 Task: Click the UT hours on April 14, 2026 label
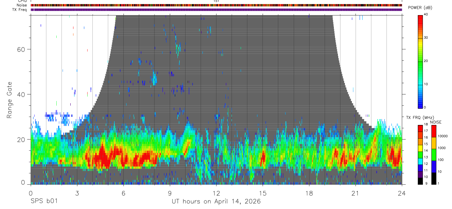tap(216, 202)
